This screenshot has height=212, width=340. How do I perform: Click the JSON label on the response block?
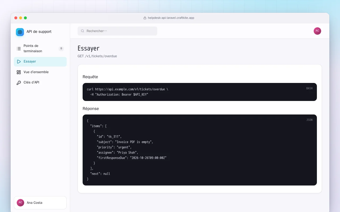pos(309,120)
